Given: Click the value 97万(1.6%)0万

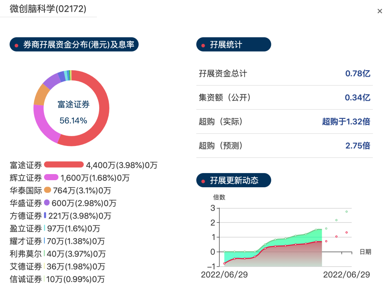Looking at the screenshot, I should click(x=74, y=229).
